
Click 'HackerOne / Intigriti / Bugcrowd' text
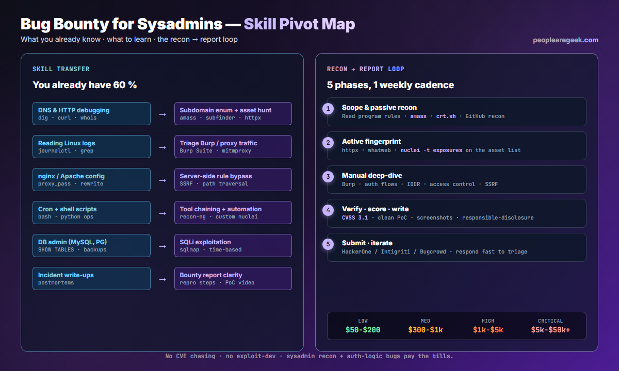[394, 251]
